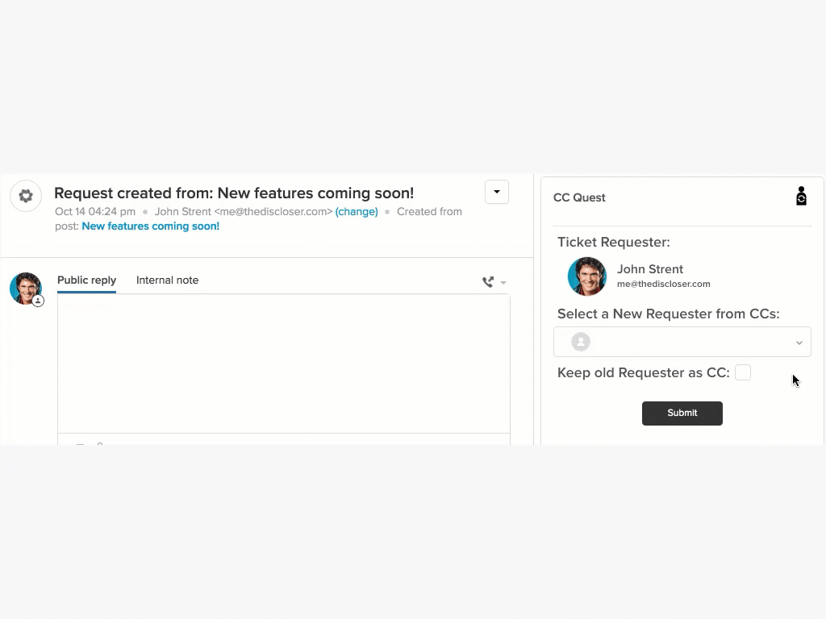826x619 pixels.
Task: Open the ticket options caret dropdown
Action: (x=497, y=192)
